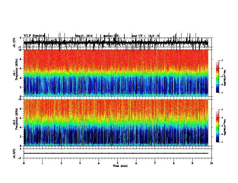
Task: Click the '-3' label on ch.1 color bar
Action: click(221, 60)
